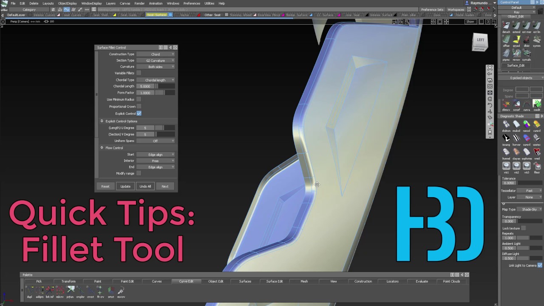Open the Interior Free dropdown
This screenshot has height=306, width=544.
156,161
